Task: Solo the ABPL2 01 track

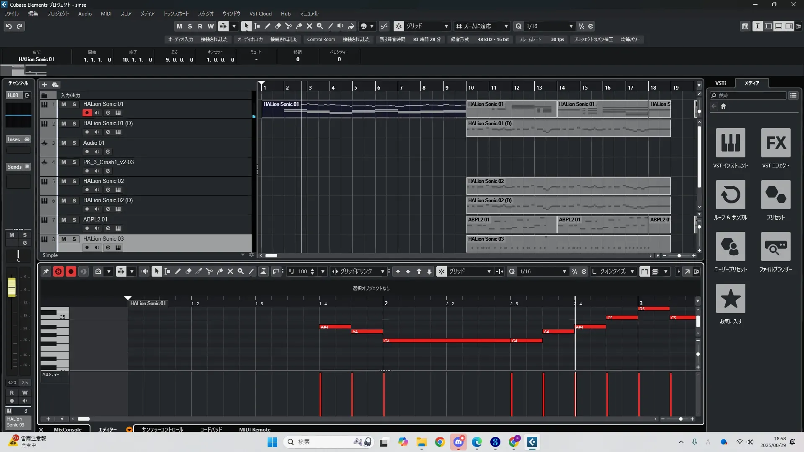Action: (74, 220)
